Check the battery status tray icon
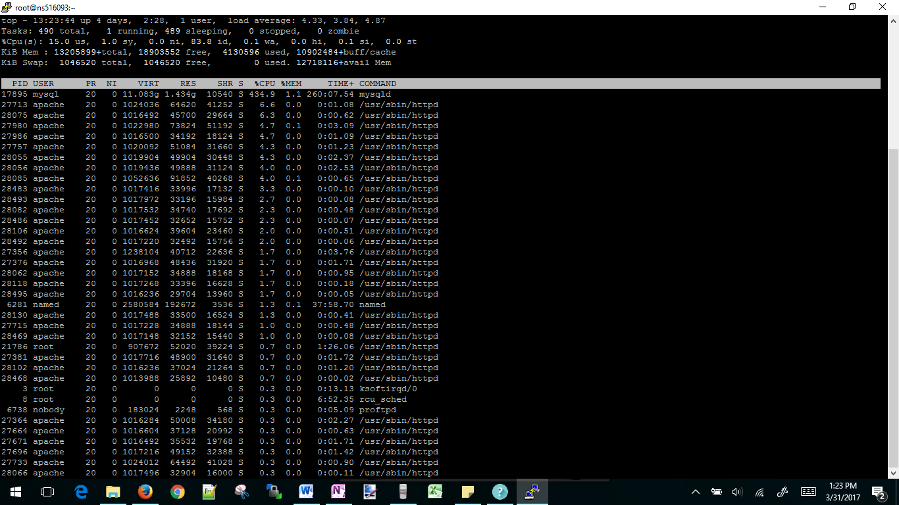This screenshot has width=899, height=505. coord(717,492)
